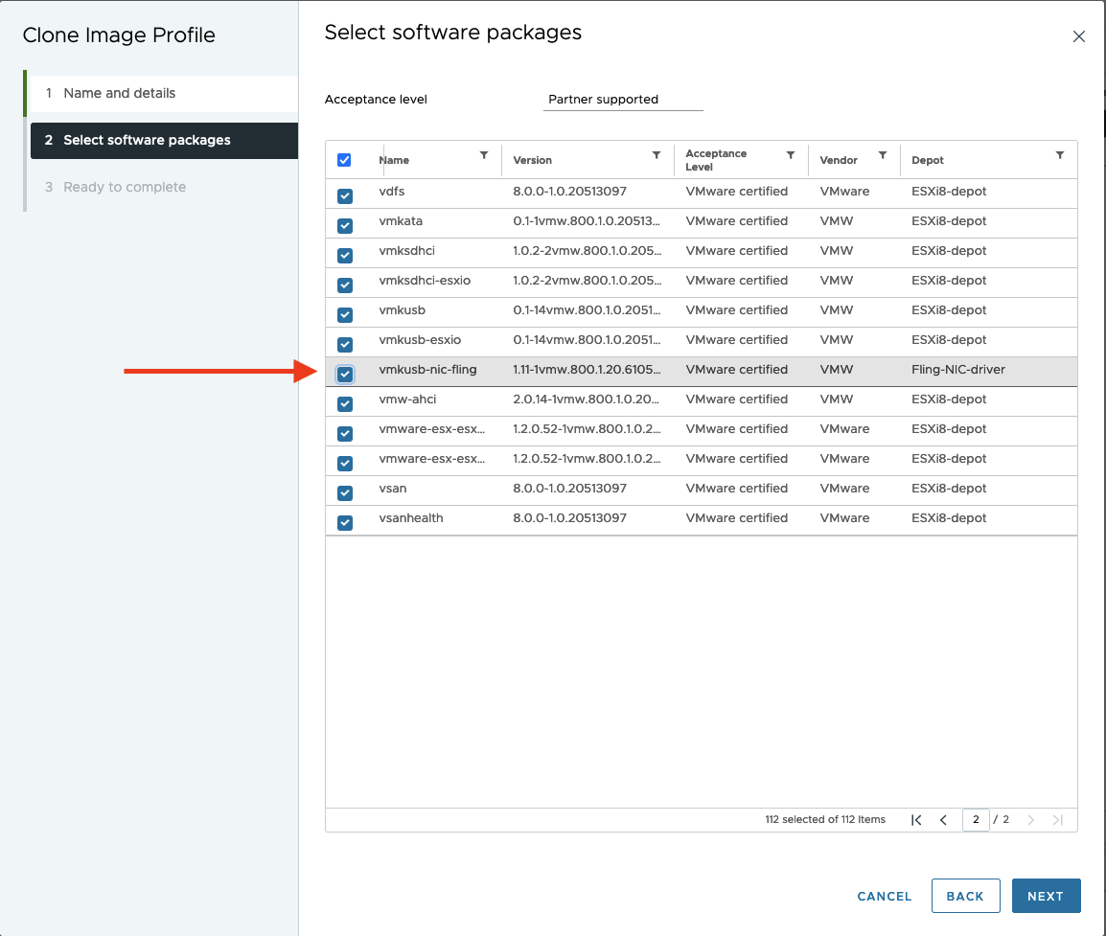Uncheck the vdfs package checkbox
The width and height of the screenshot is (1106, 936).
(x=345, y=195)
